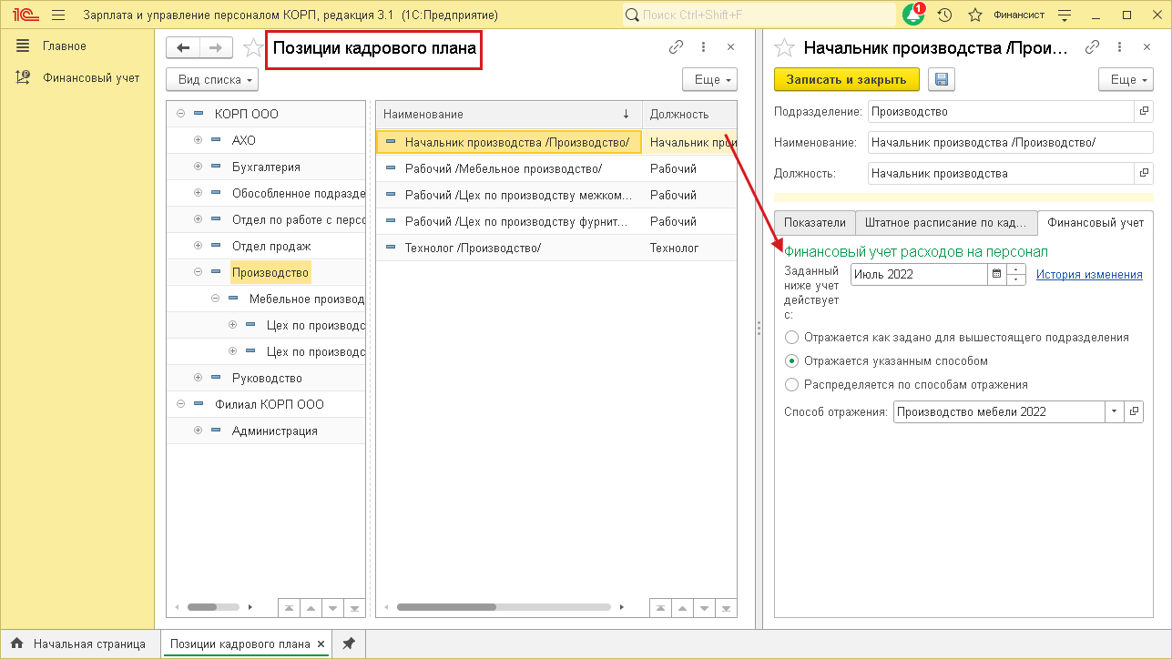The width and height of the screenshot is (1172, 659).
Task: Expand the Отдел продаж tree node
Action: point(198,246)
